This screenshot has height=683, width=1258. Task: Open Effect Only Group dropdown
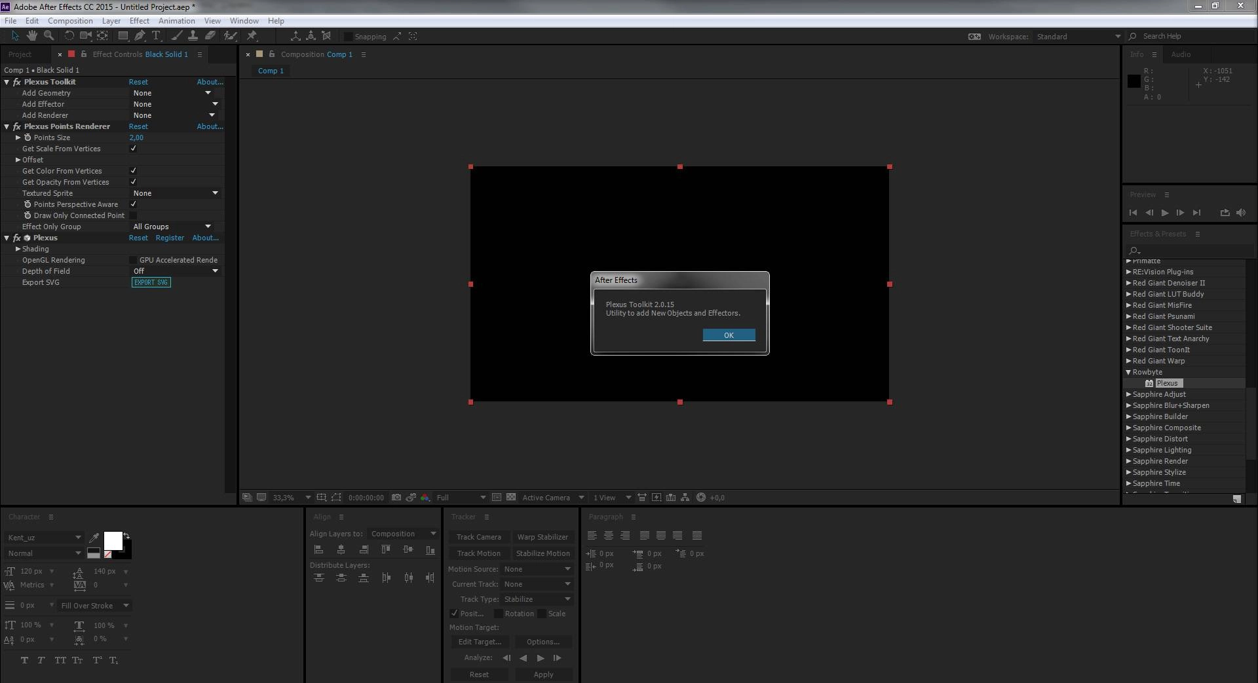tap(172, 227)
